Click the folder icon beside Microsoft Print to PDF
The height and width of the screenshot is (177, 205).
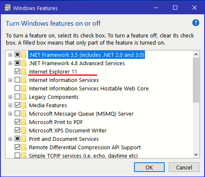click(24, 122)
